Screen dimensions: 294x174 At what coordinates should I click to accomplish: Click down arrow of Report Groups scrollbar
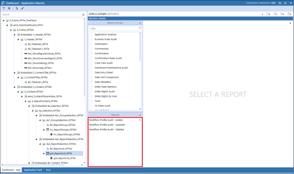point(140,109)
